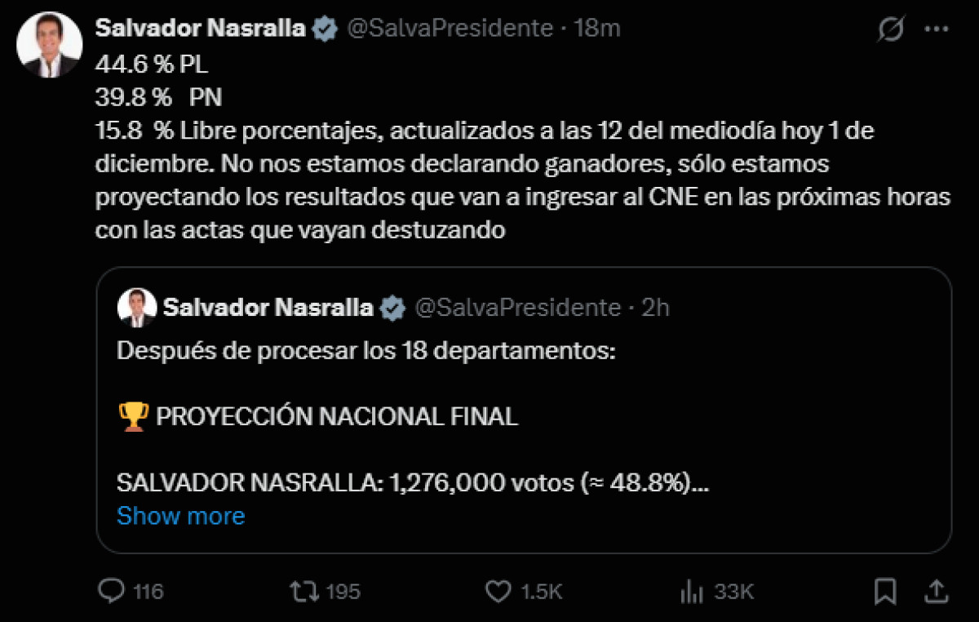Click the verified badge beside top author name

click(x=326, y=29)
